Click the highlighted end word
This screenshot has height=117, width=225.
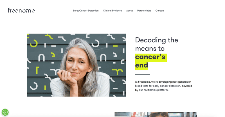141,66
